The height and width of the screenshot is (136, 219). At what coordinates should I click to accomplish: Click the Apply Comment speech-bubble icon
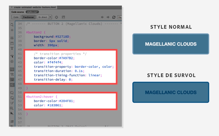click(x=12, y=93)
